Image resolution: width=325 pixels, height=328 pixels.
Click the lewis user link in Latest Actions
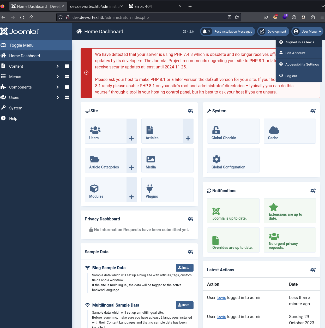pos(221,297)
